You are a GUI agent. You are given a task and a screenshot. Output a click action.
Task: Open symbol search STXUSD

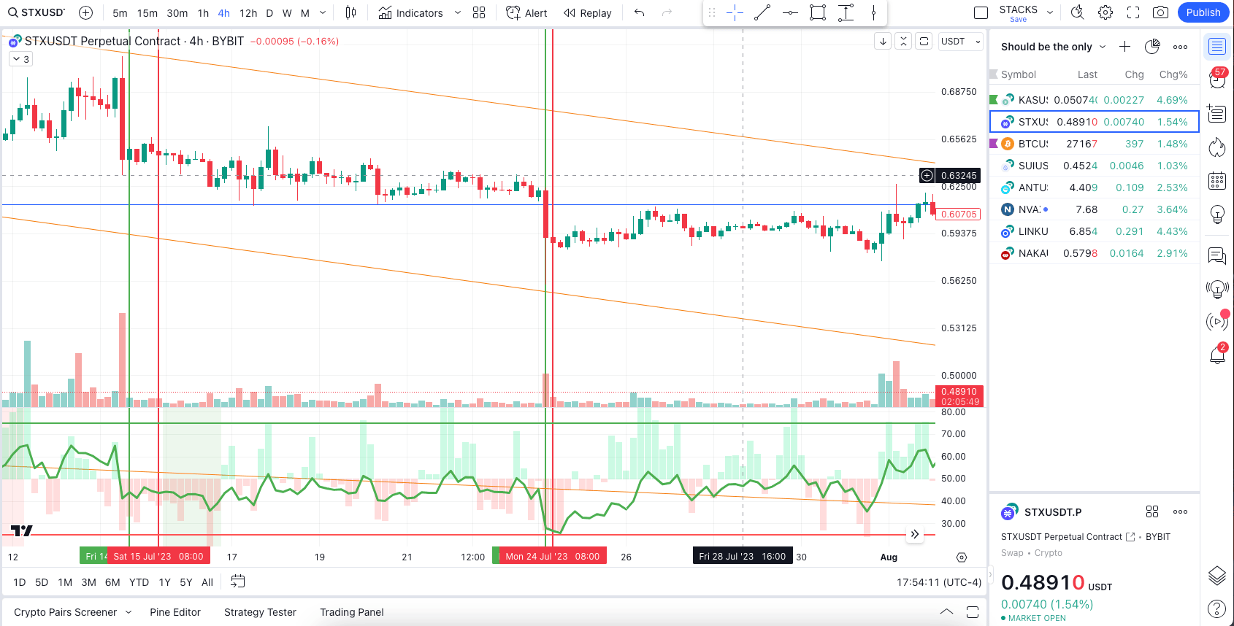point(37,12)
